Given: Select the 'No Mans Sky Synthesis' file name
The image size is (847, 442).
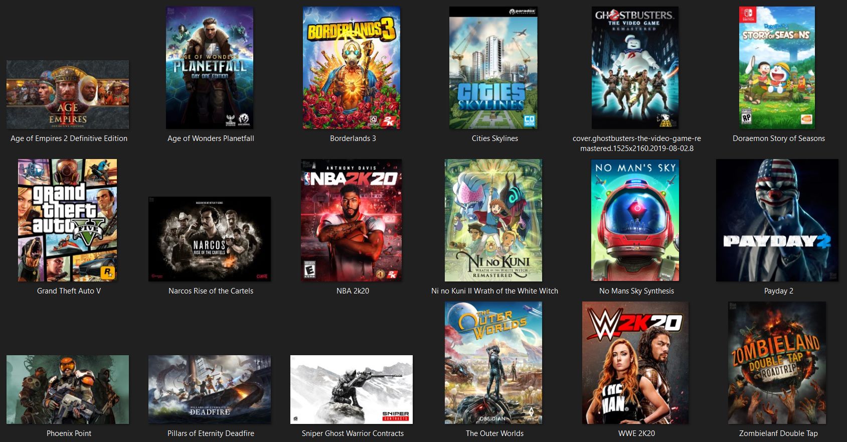Looking at the screenshot, I should (637, 291).
